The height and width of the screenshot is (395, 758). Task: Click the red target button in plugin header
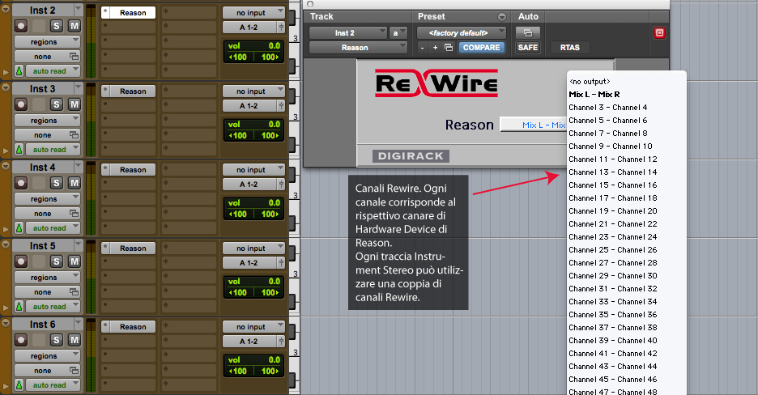(x=659, y=33)
